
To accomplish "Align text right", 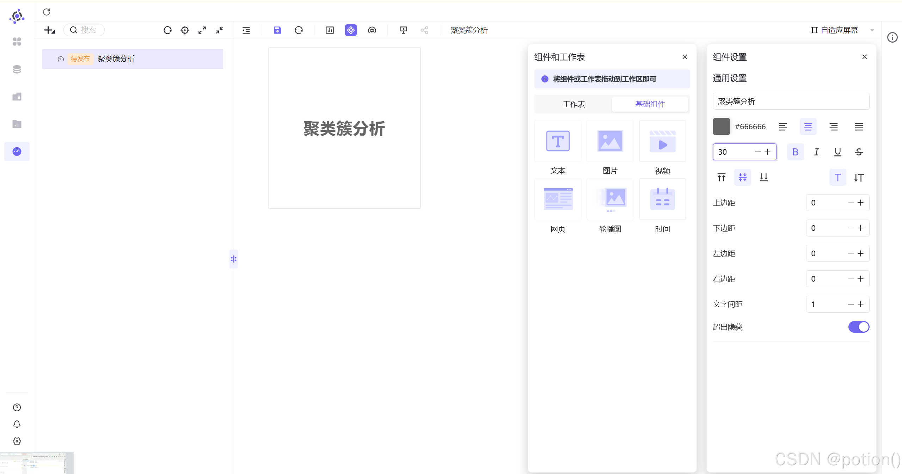I will [834, 127].
